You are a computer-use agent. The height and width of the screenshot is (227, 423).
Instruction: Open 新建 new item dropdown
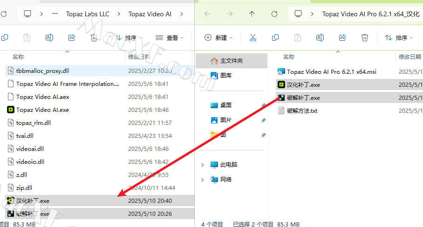(x=218, y=38)
